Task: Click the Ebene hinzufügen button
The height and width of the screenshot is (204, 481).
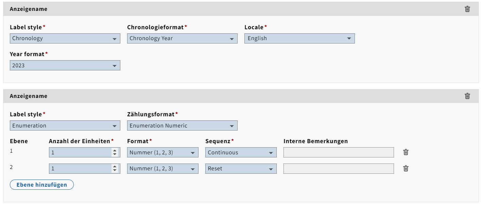Action: (x=42, y=185)
